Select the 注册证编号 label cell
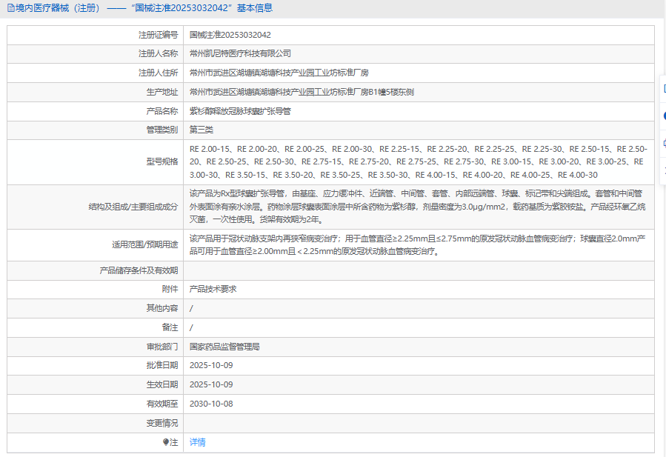This screenshot has width=666, height=457. click(158, 35)
